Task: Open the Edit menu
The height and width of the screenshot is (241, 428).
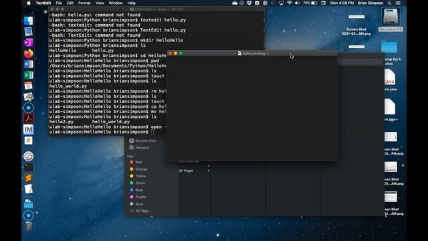Action: click(x=70, y=3)
